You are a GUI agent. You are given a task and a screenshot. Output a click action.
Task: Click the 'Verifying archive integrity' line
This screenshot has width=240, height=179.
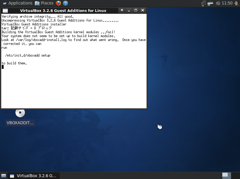click(38, 16)
